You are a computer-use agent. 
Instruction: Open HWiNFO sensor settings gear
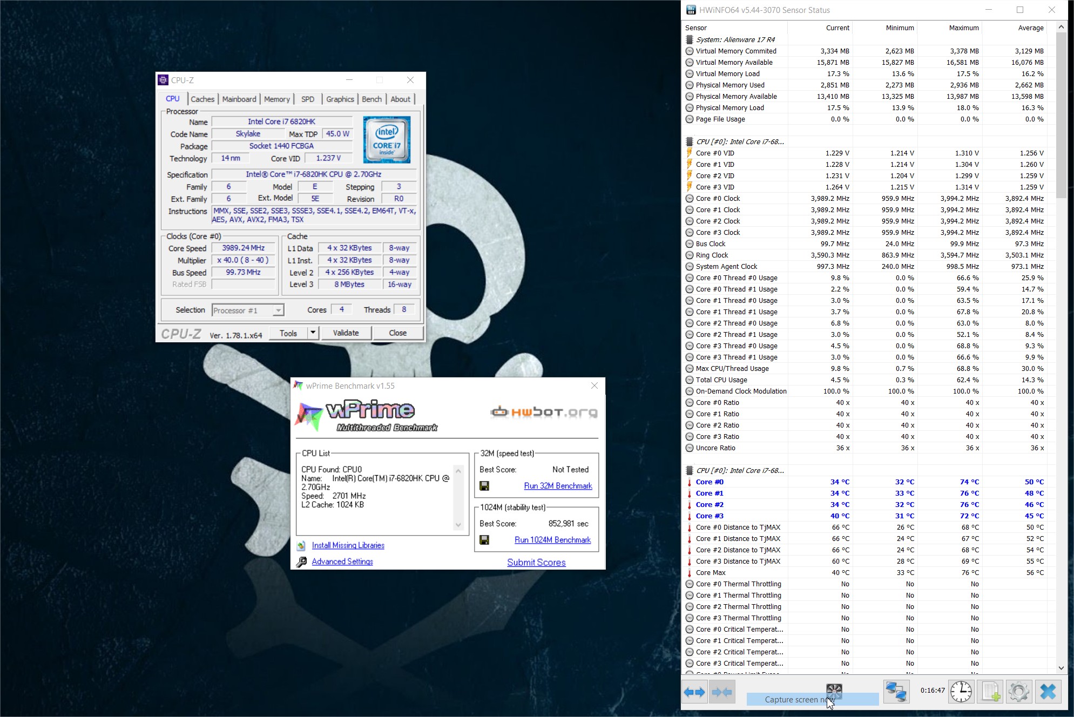coord(1019,692)
